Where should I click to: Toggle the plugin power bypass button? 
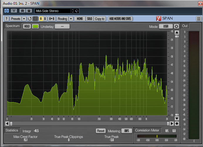(x=7, y=11)
